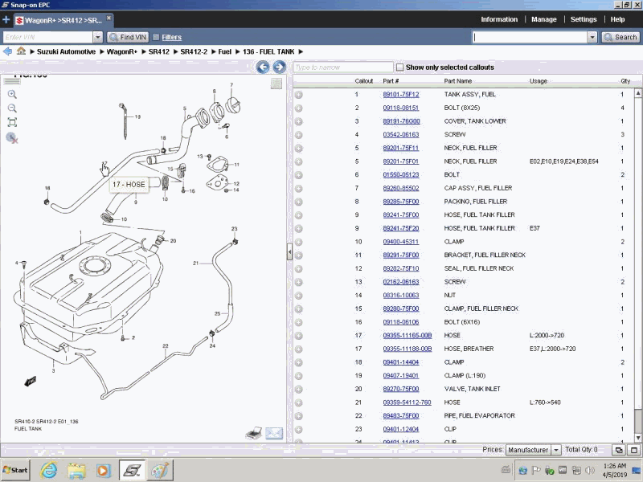The height and width of the screenshot is (482, 643).
Task: Go home via house icon in breadcrumb
Action: point(22,51)
